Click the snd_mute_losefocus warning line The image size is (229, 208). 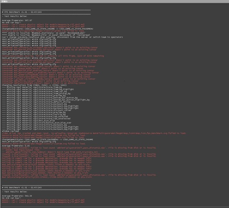pos(62,37)
